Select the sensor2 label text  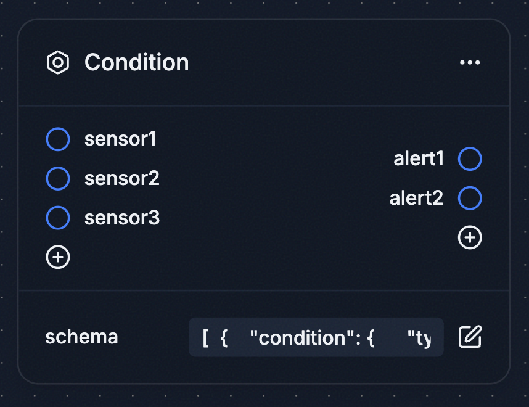coord(122,179)
